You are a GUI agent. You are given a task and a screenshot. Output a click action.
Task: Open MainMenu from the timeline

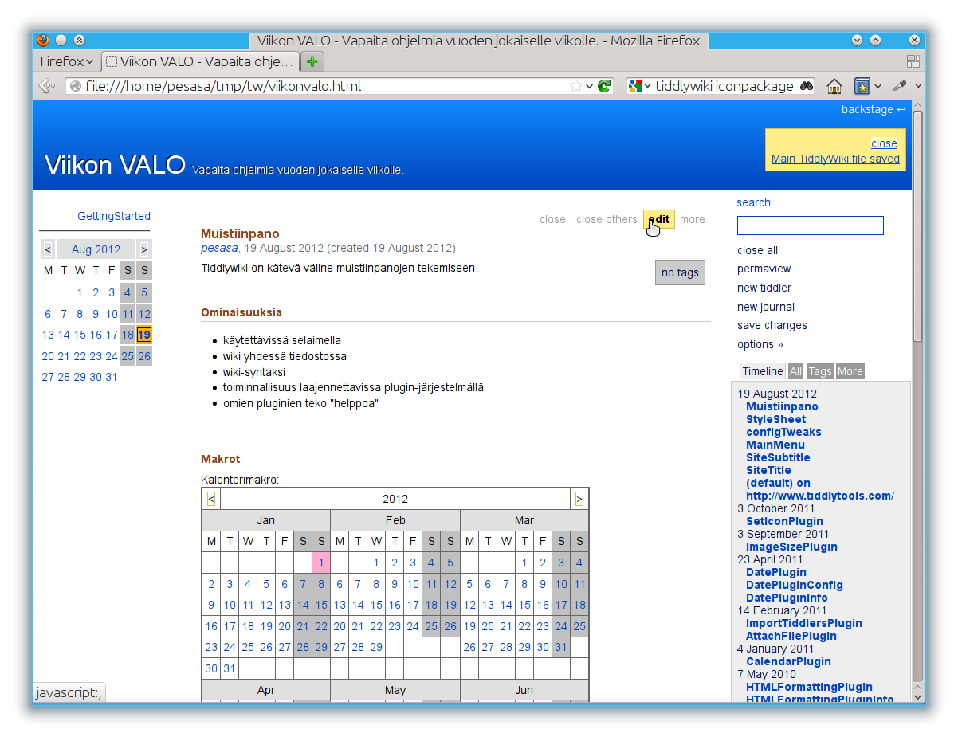click(x=775, y=445)
